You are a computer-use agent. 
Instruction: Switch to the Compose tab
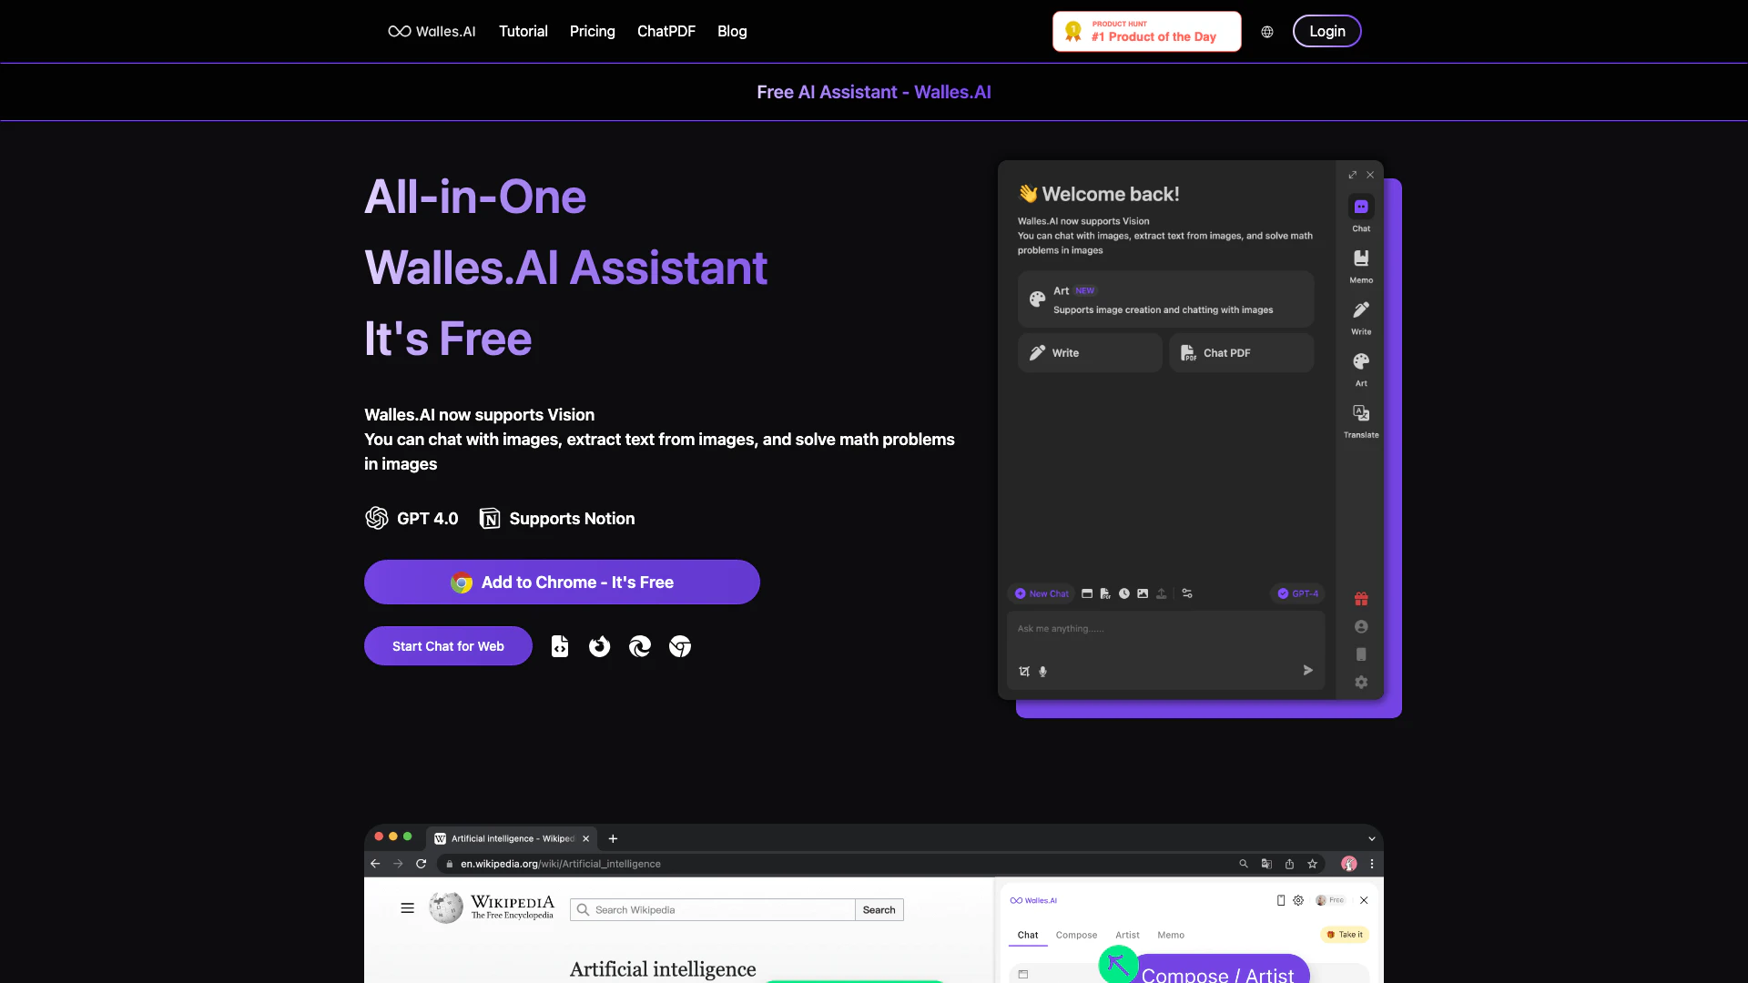point(1076,935)
